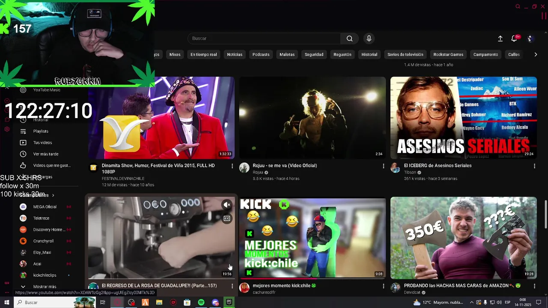Open Microsoft Store from the taskbar
Image resolution: width=548 pixels, height=308 pixels.
187,302
